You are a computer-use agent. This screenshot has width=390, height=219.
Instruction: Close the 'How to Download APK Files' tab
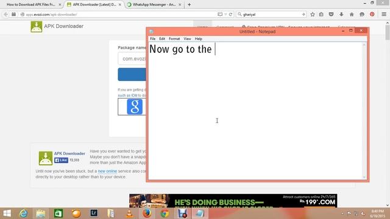[60, 4]
